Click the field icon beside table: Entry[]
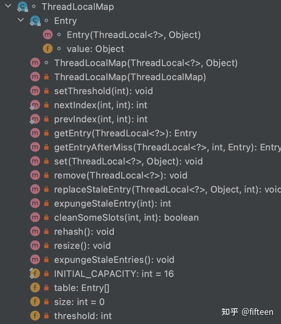The width and height of the screenshot is (281, 324). click(35, 287)
